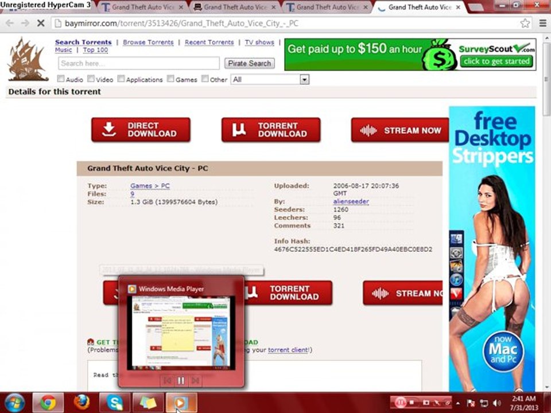This screenshot has width=551, height=413.
Task: Toggle the Applications category checkbox
Action: (x=121, y=79)
